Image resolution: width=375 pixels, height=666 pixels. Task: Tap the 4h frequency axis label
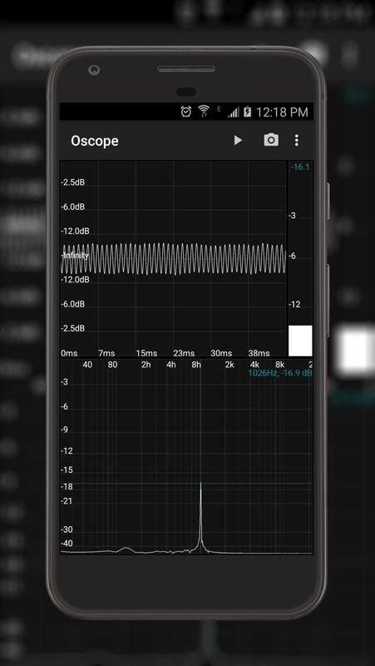[x=171, y=365]
